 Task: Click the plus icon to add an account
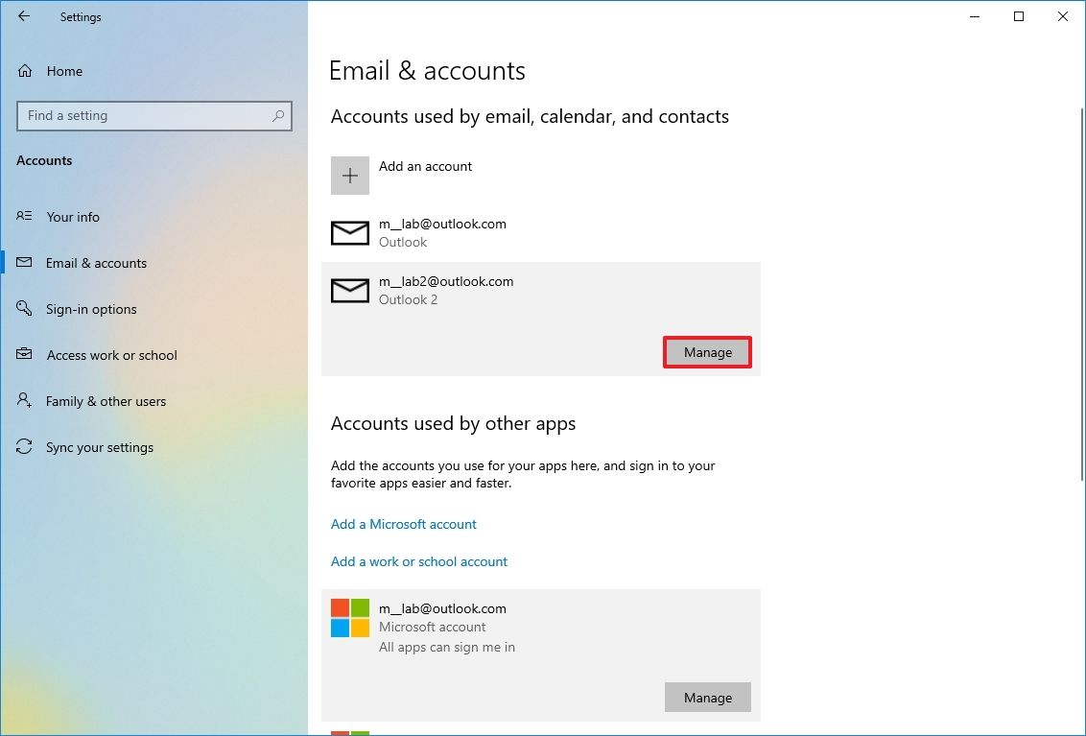350,176
